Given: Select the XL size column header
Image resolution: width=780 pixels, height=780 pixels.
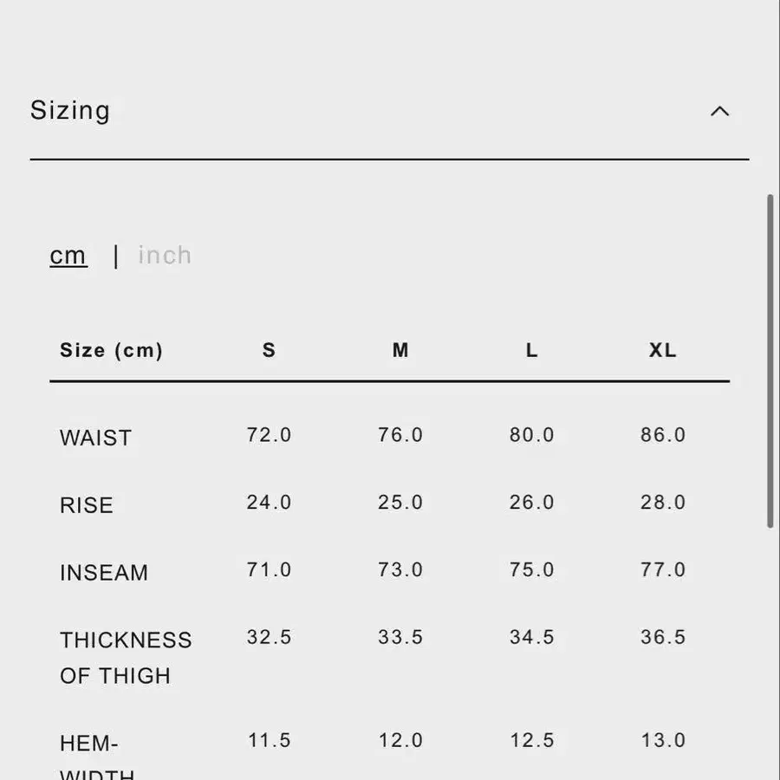Looking at the screenshot, I should coord(663,350).
